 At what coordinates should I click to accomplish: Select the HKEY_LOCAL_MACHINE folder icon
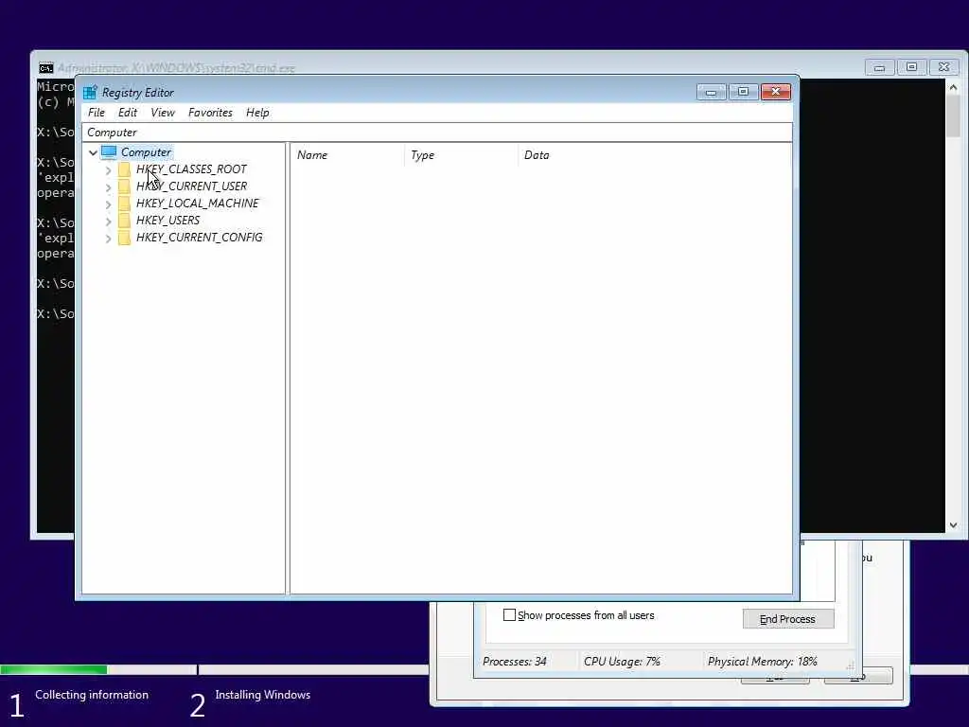pos(124,204)
